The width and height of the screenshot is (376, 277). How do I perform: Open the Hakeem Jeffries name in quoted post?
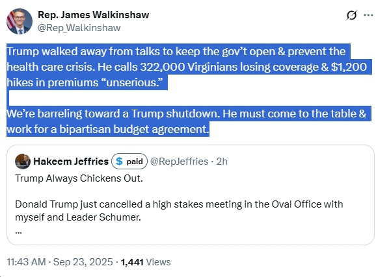pos(71,162)
